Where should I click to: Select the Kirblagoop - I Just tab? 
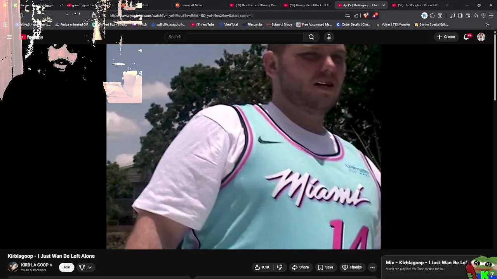click(360, 5)
